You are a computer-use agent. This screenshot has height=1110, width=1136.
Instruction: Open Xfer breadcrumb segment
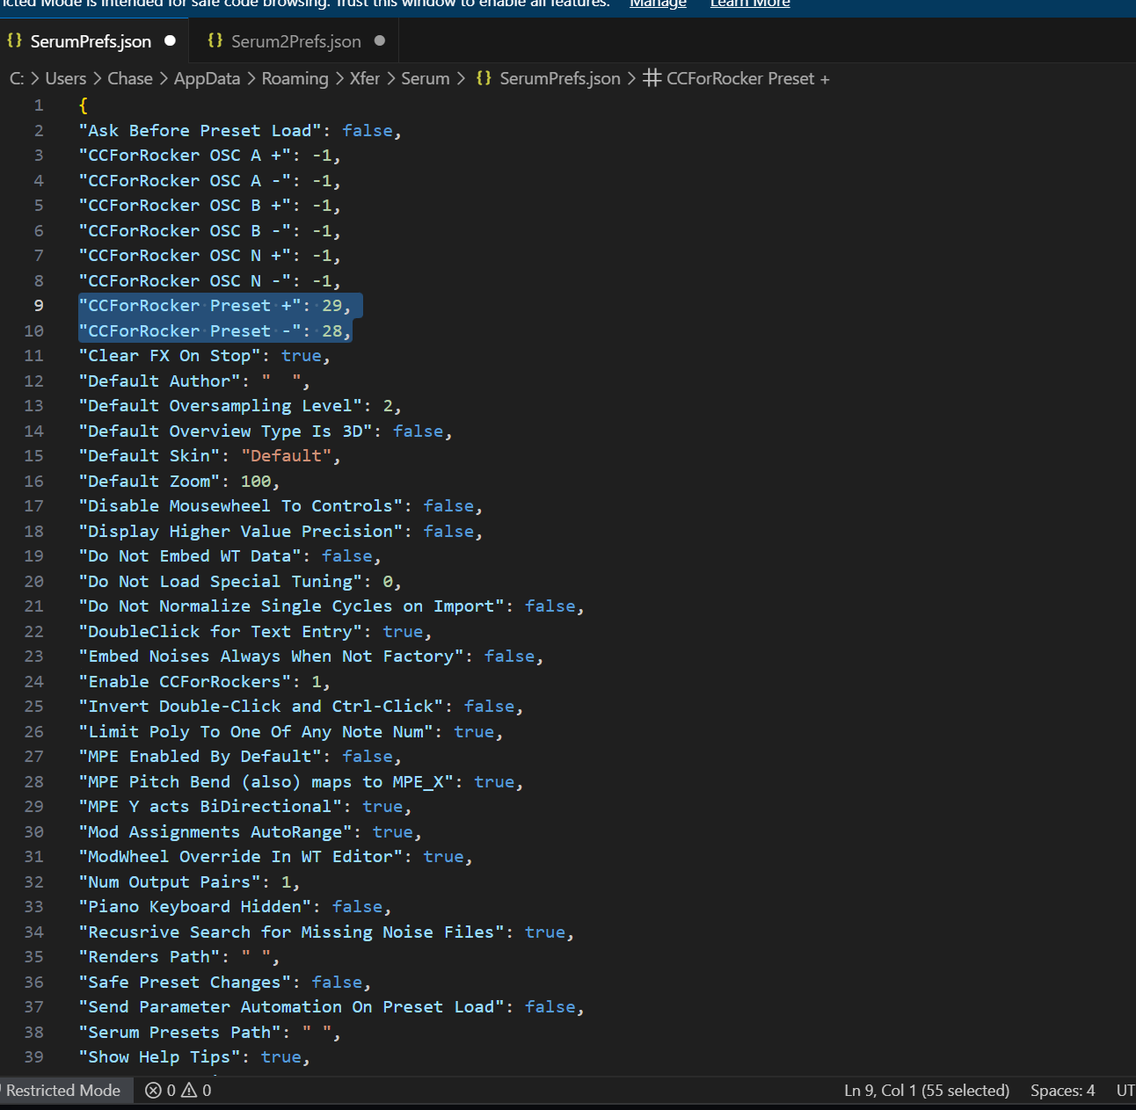[365, 78]
